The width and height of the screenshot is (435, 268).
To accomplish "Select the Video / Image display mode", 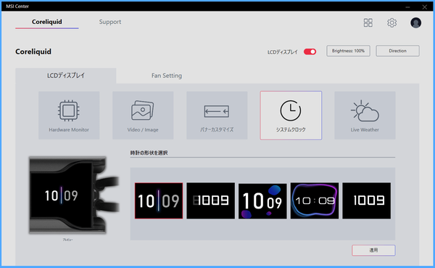I will [x=143, y=115].
